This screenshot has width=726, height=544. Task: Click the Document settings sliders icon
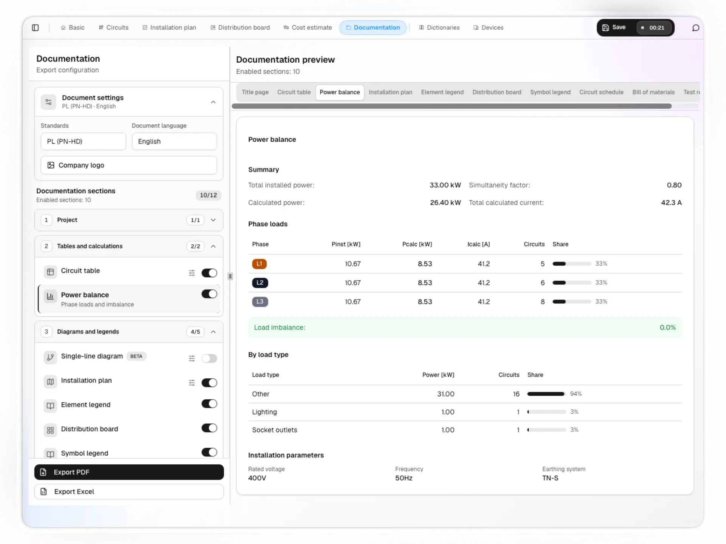point(48,102)
